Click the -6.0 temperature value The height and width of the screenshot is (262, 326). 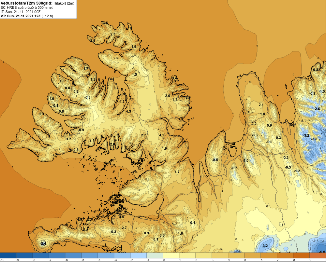(322, 252)
